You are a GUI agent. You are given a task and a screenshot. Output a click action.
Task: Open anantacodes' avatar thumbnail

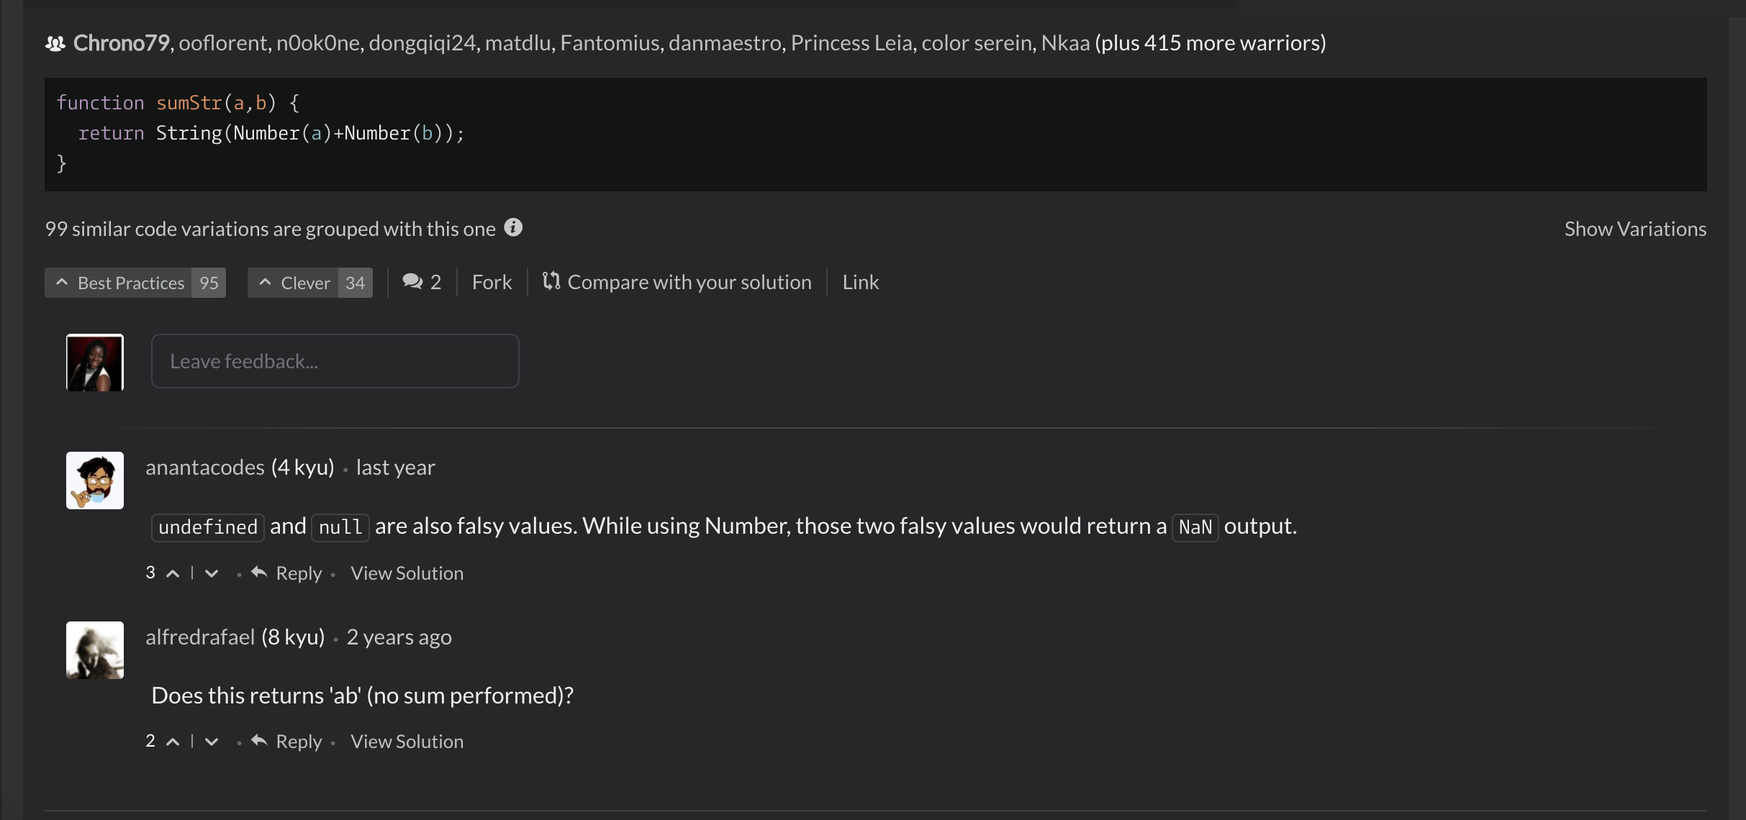pyautogui.click(x=95, y=480)
